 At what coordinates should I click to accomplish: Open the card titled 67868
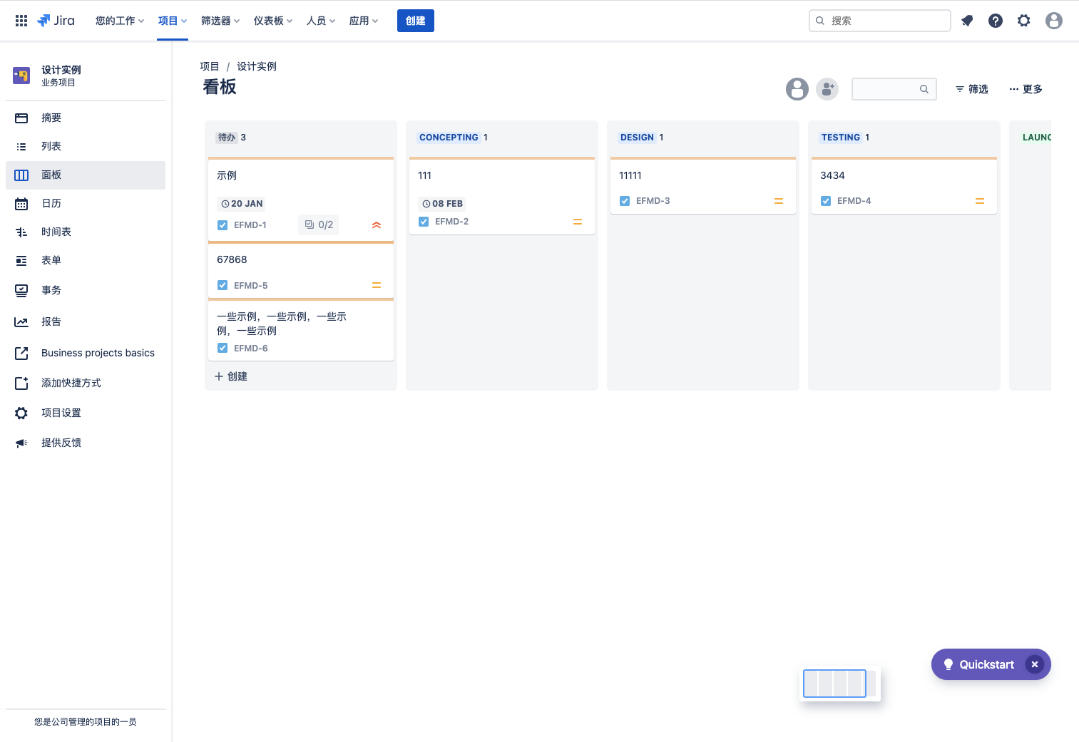pyautogui.click(x=301, y=269)
